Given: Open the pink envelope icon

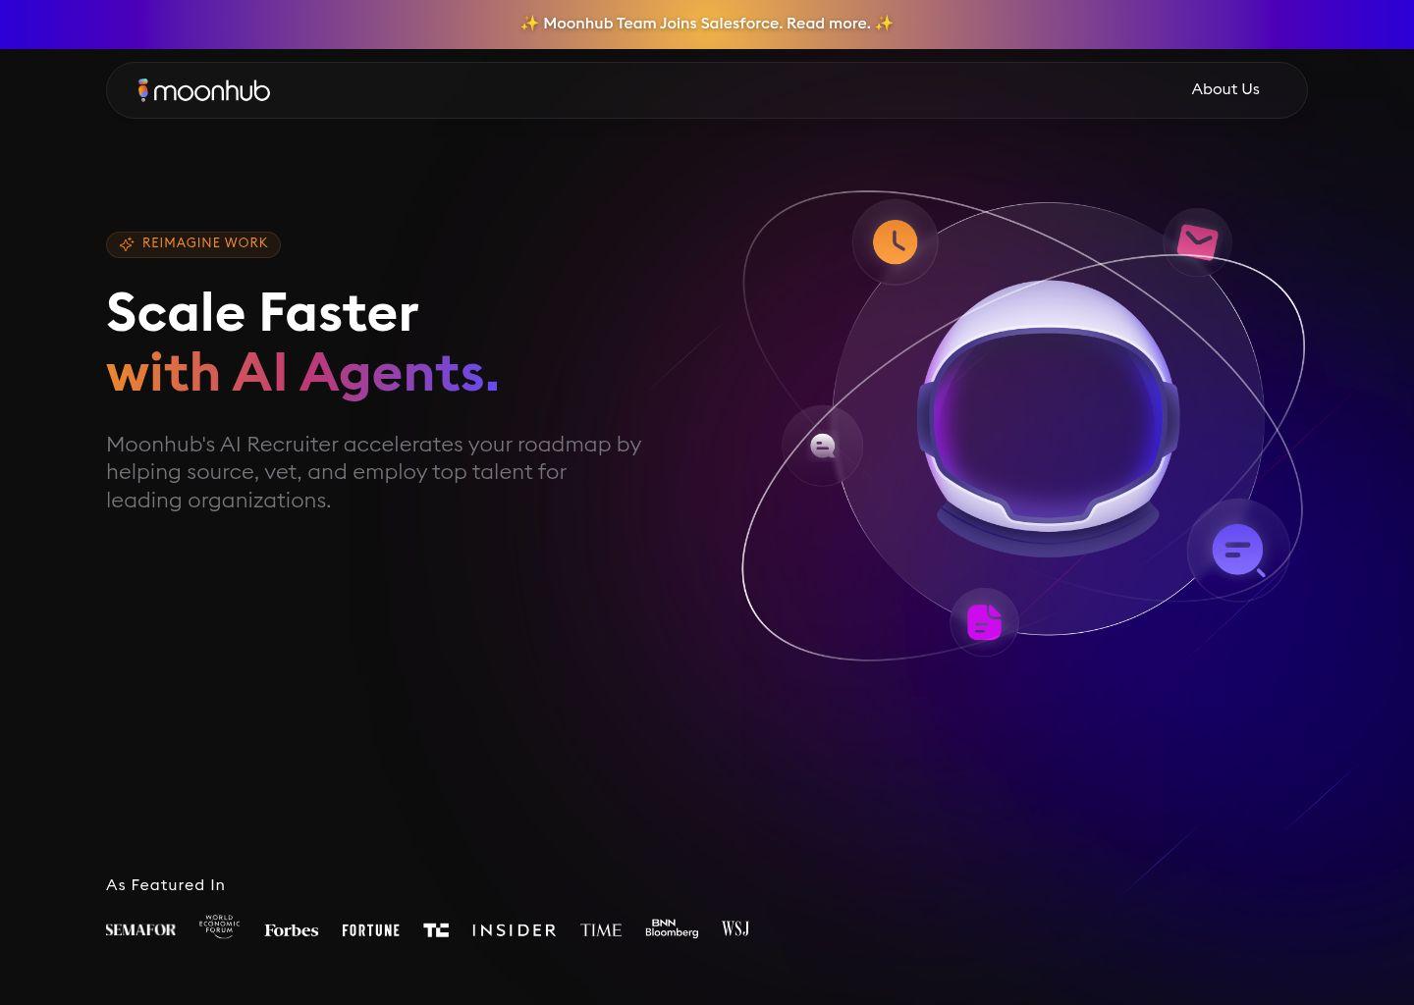Looking at the screenshot, I should coord(1197,240).
